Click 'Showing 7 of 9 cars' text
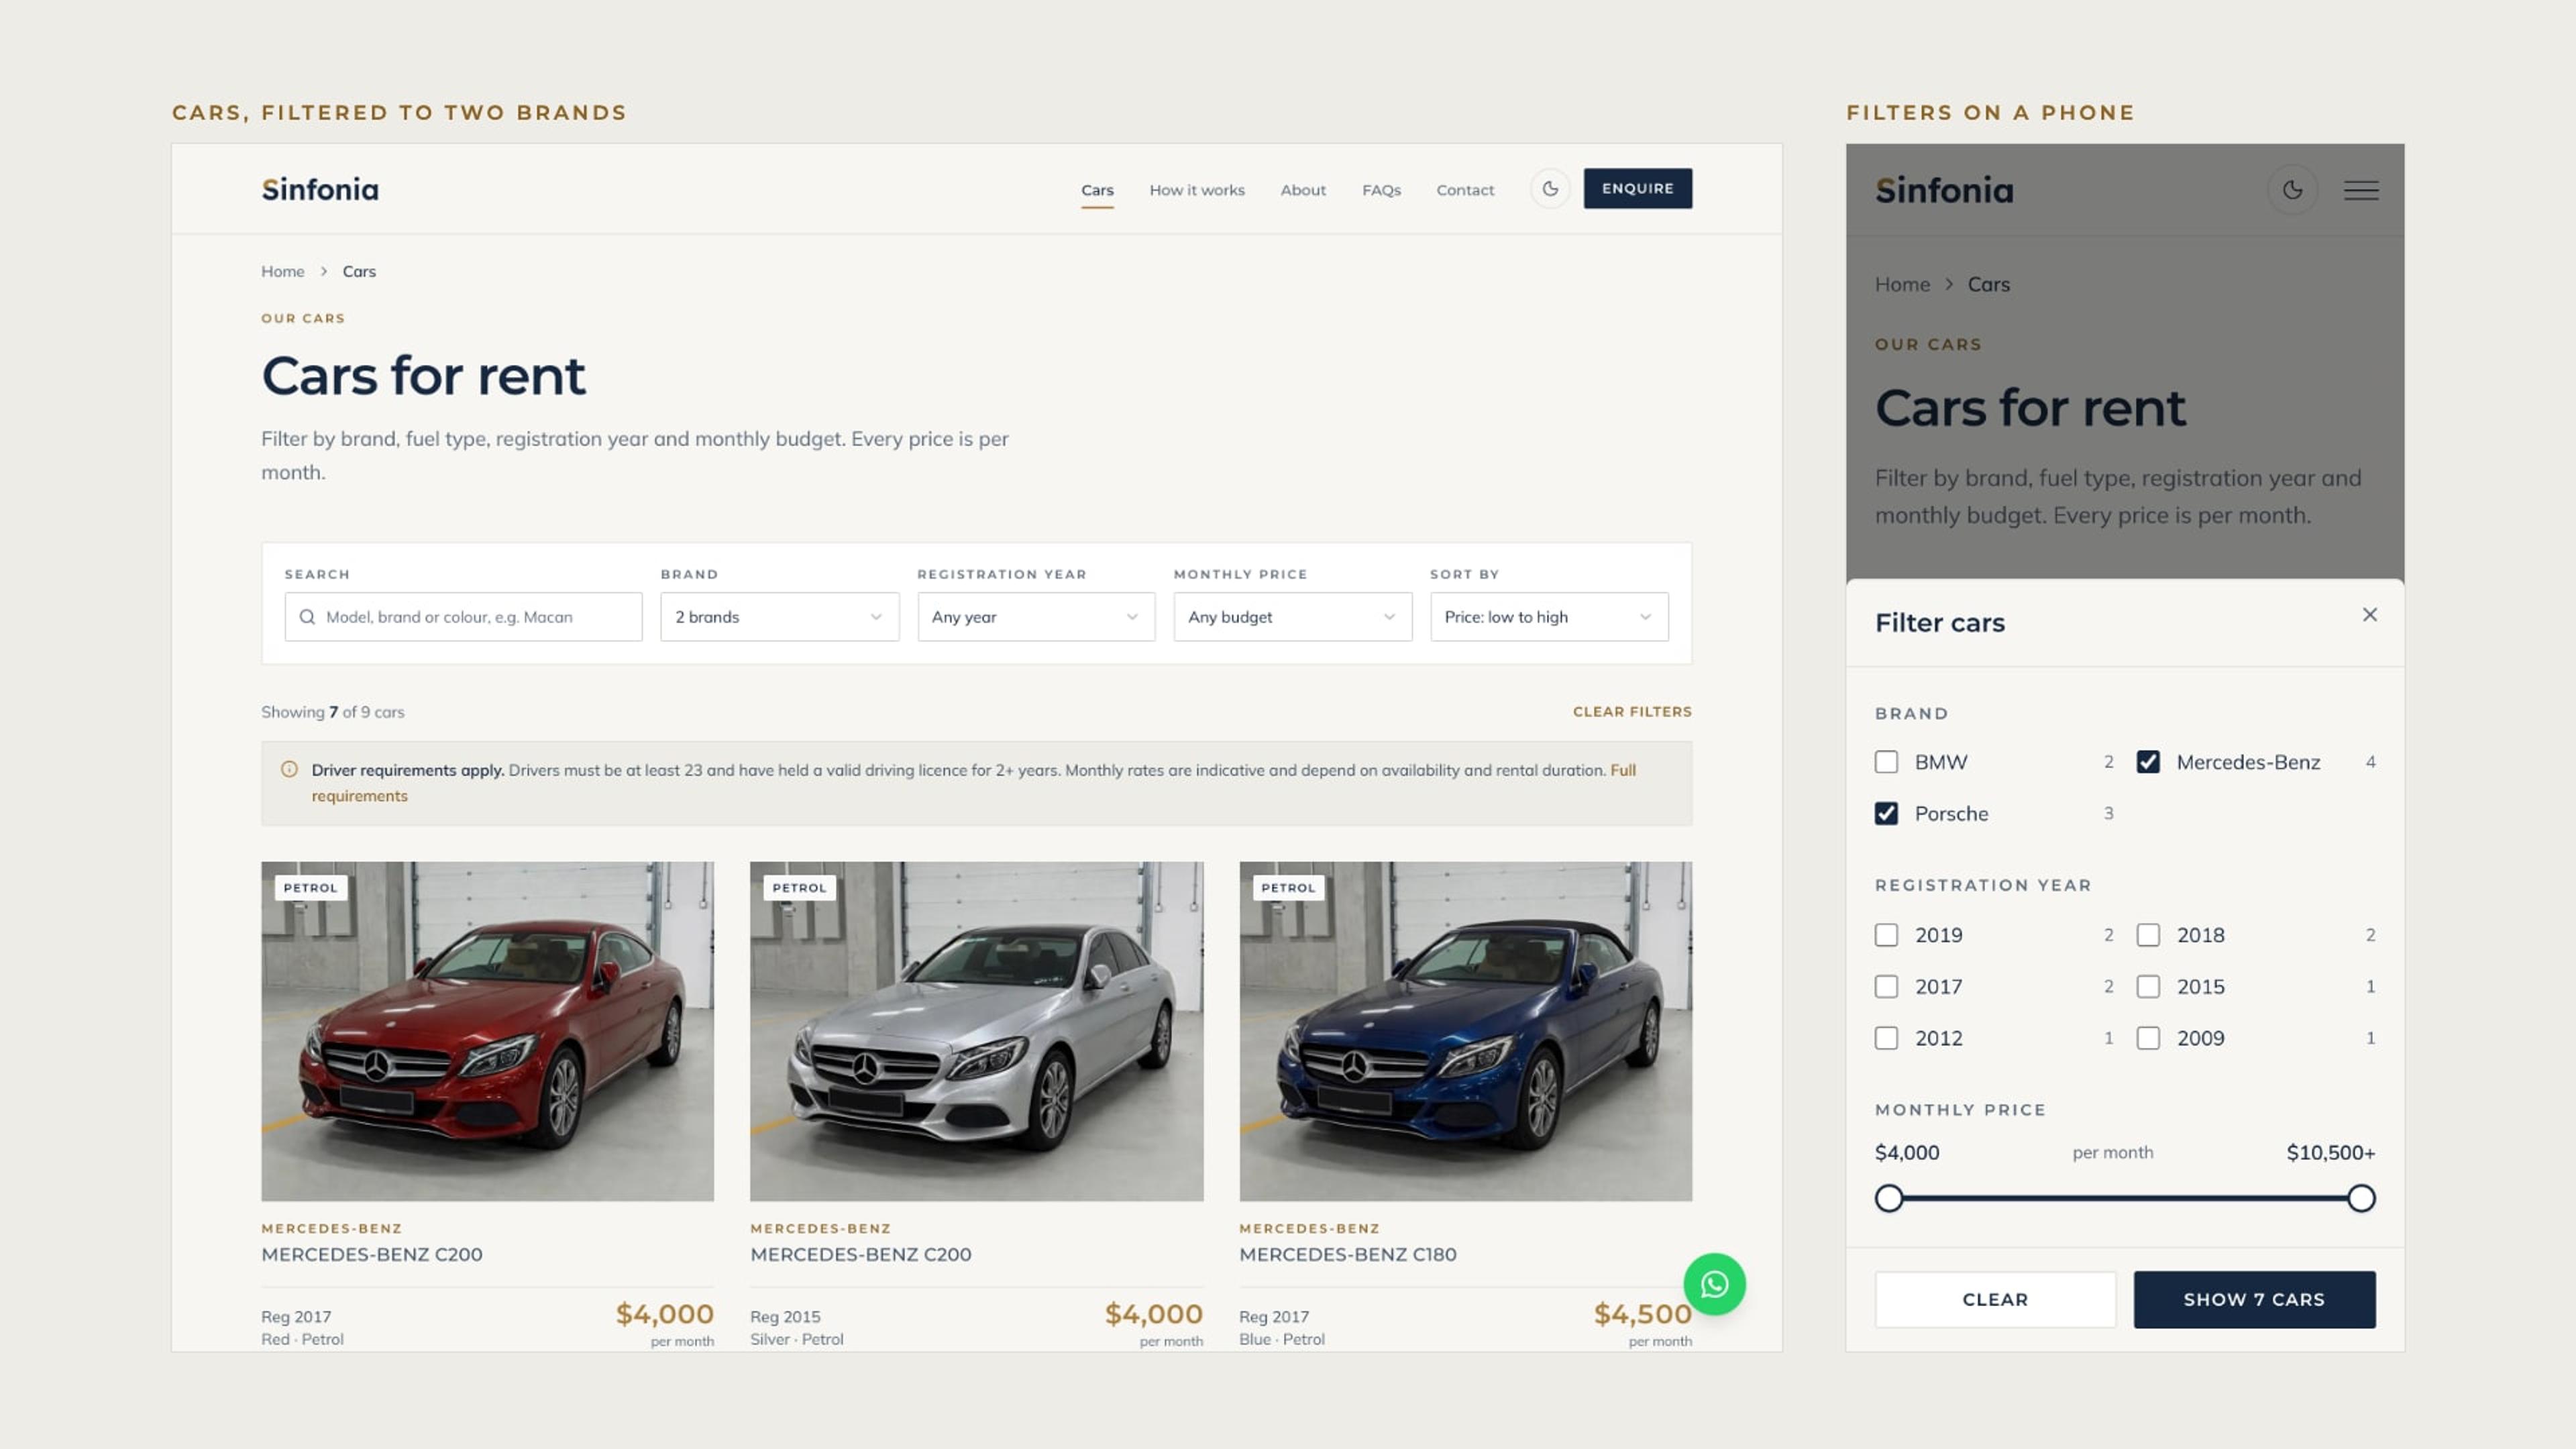Image resolution: width=2576 pixels, height=1449 pixels. [333, 712]
